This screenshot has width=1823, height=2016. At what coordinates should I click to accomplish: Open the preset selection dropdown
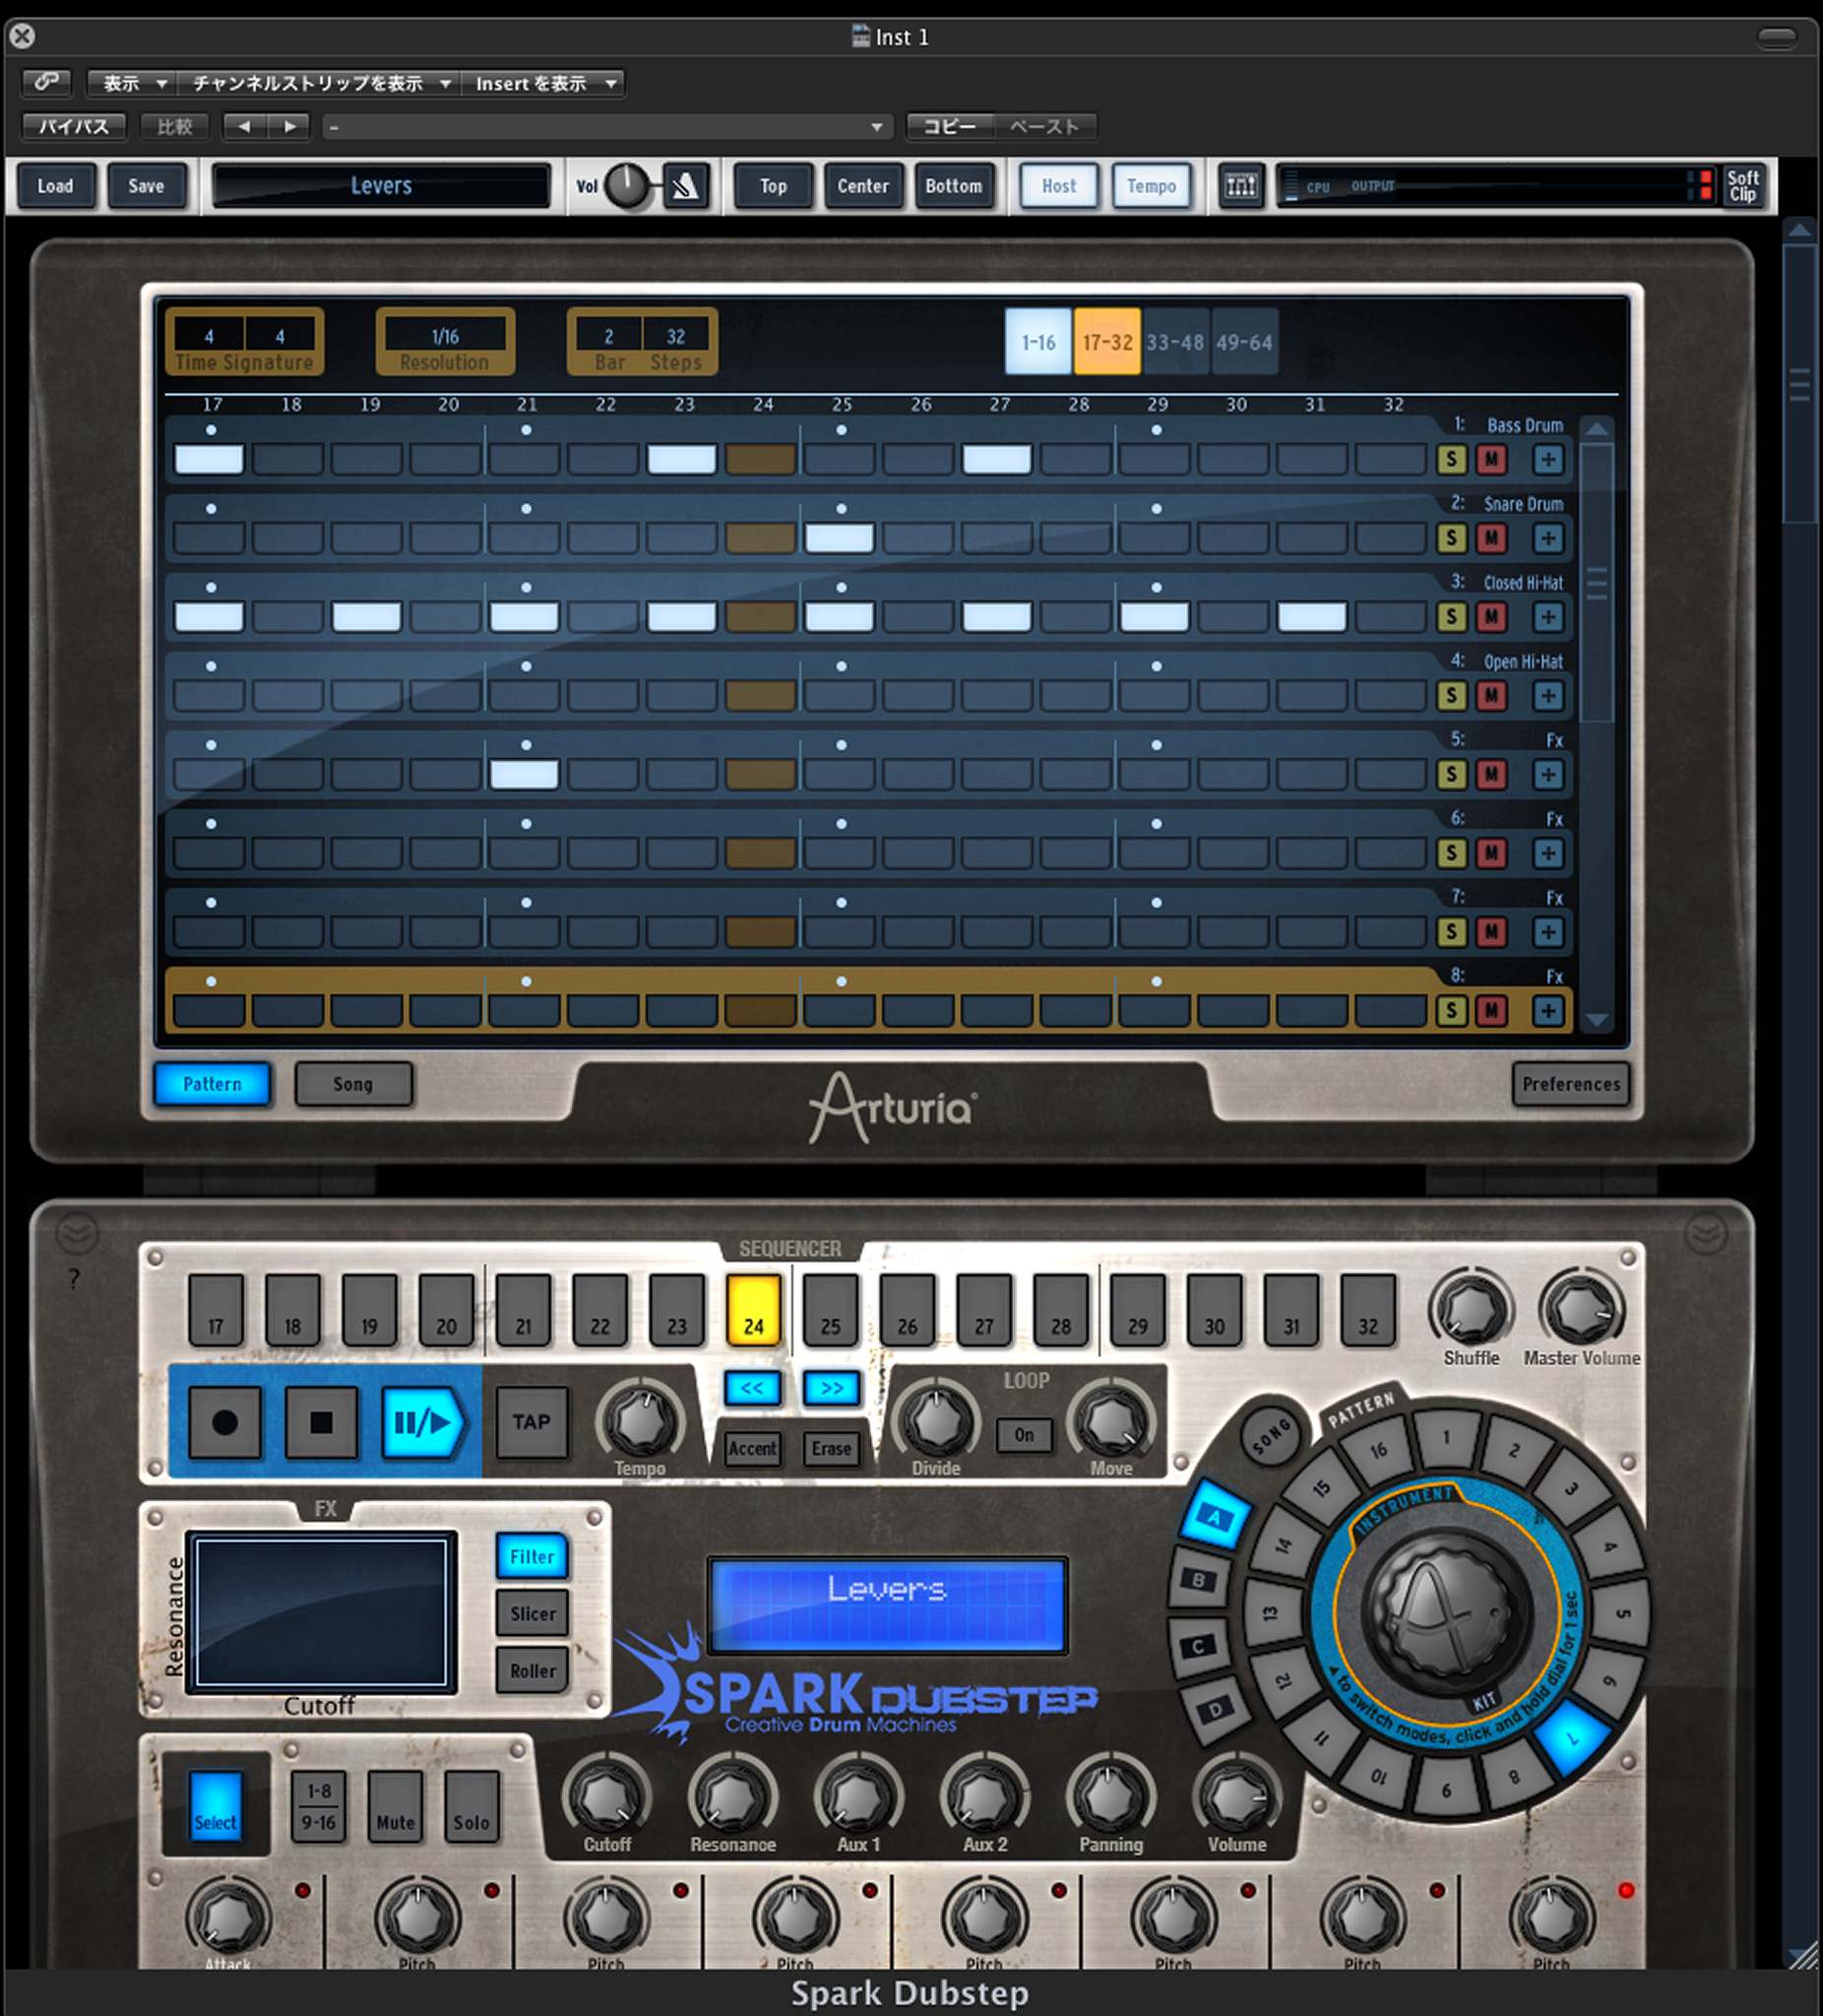tap(607, 127)
